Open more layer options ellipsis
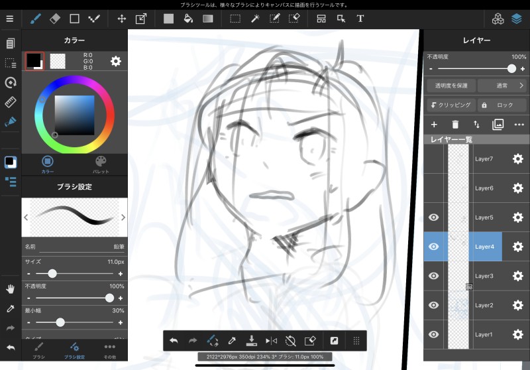 click(519, 125)
